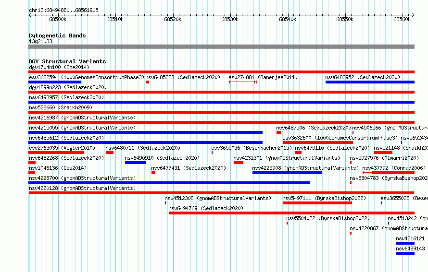Open nsv4512308 (gnomADStructuralVariants) entry

point(218,198)
